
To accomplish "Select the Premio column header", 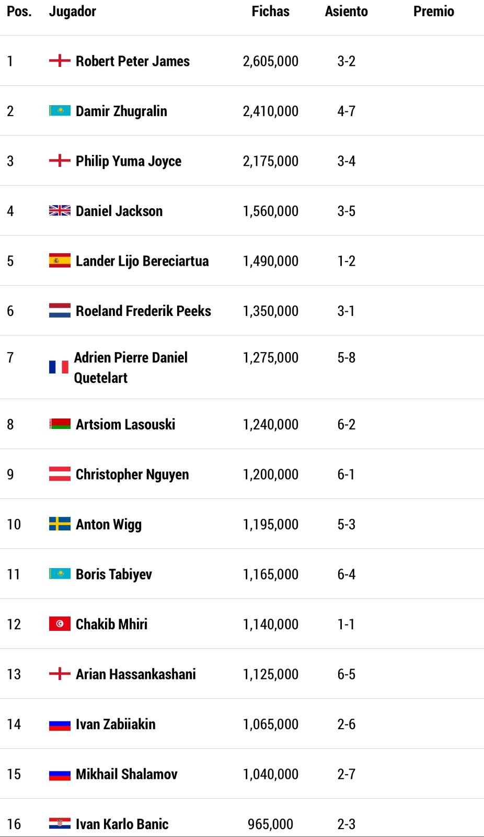I will [433, 11].
